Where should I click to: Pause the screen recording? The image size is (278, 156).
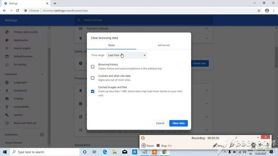[x=148, y=146]
